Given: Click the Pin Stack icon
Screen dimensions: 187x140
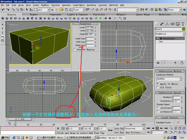Looking at the screenshot, I should [158, 63].
